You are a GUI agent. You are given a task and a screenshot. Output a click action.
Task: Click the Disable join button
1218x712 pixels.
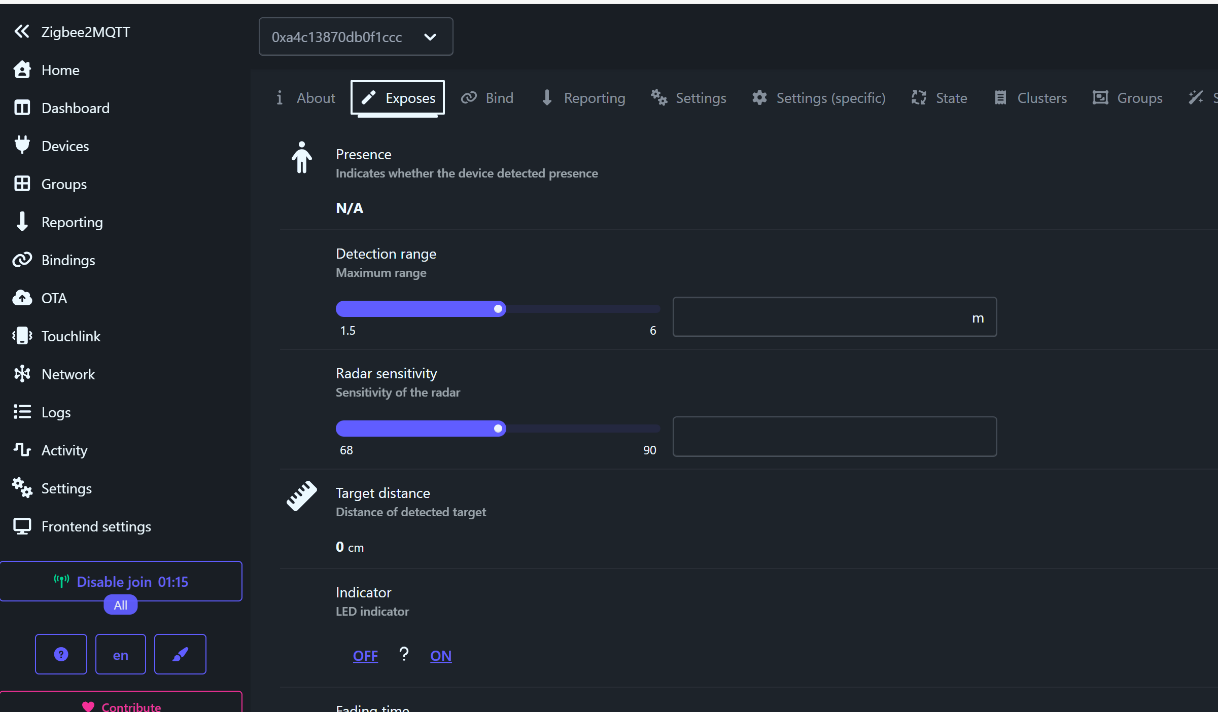121,581
